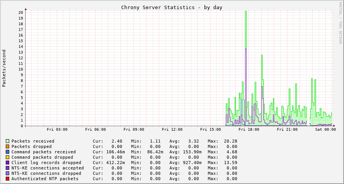Click the 'Fri 12:00' time axis label
The image size is (344, 184).
click(x=172, y=130)
